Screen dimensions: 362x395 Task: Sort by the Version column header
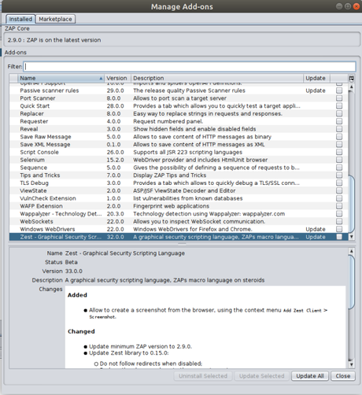117,78
